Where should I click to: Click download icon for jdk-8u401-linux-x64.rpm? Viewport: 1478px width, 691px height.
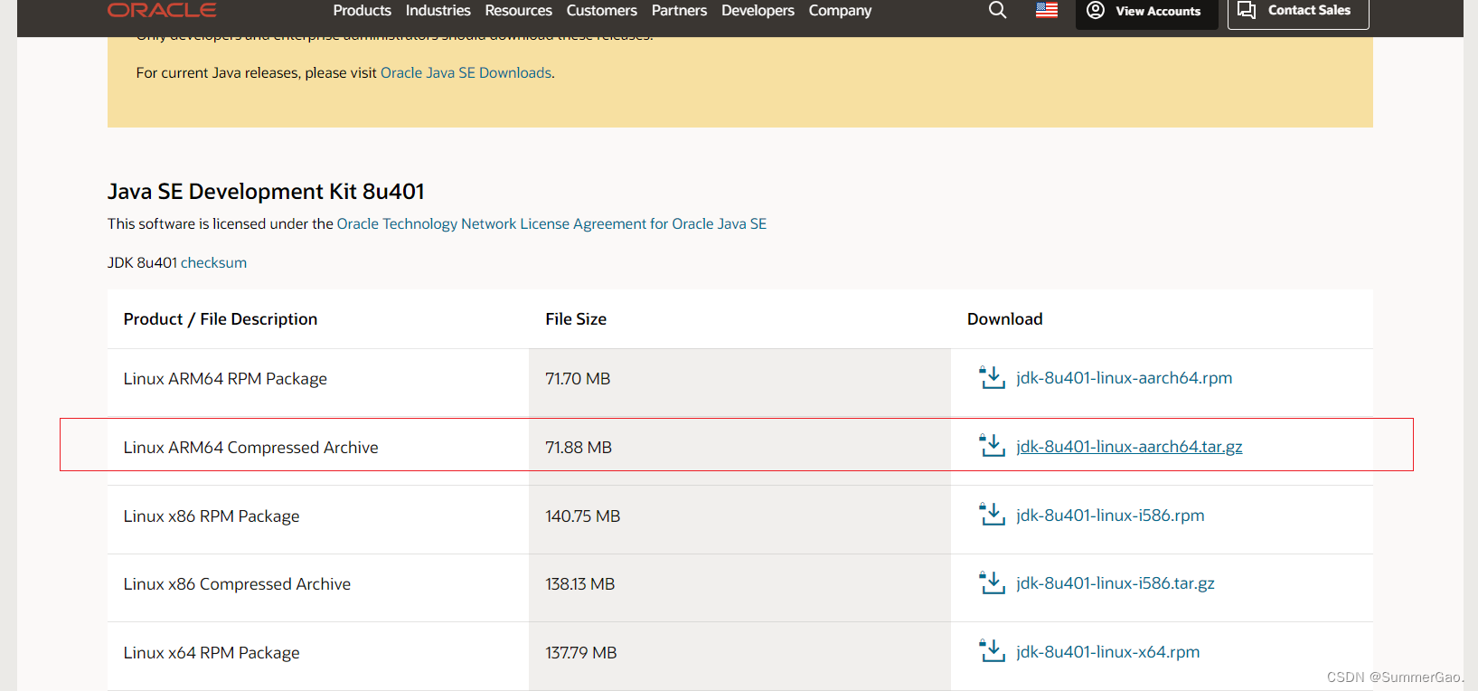pos(993,651)
